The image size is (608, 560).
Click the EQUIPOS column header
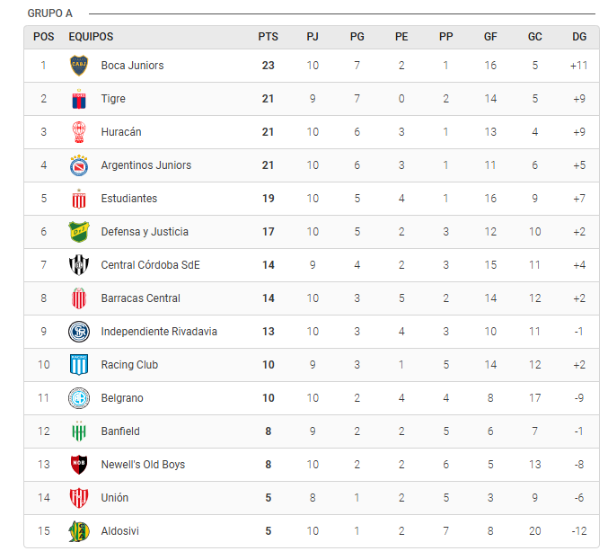91,37
